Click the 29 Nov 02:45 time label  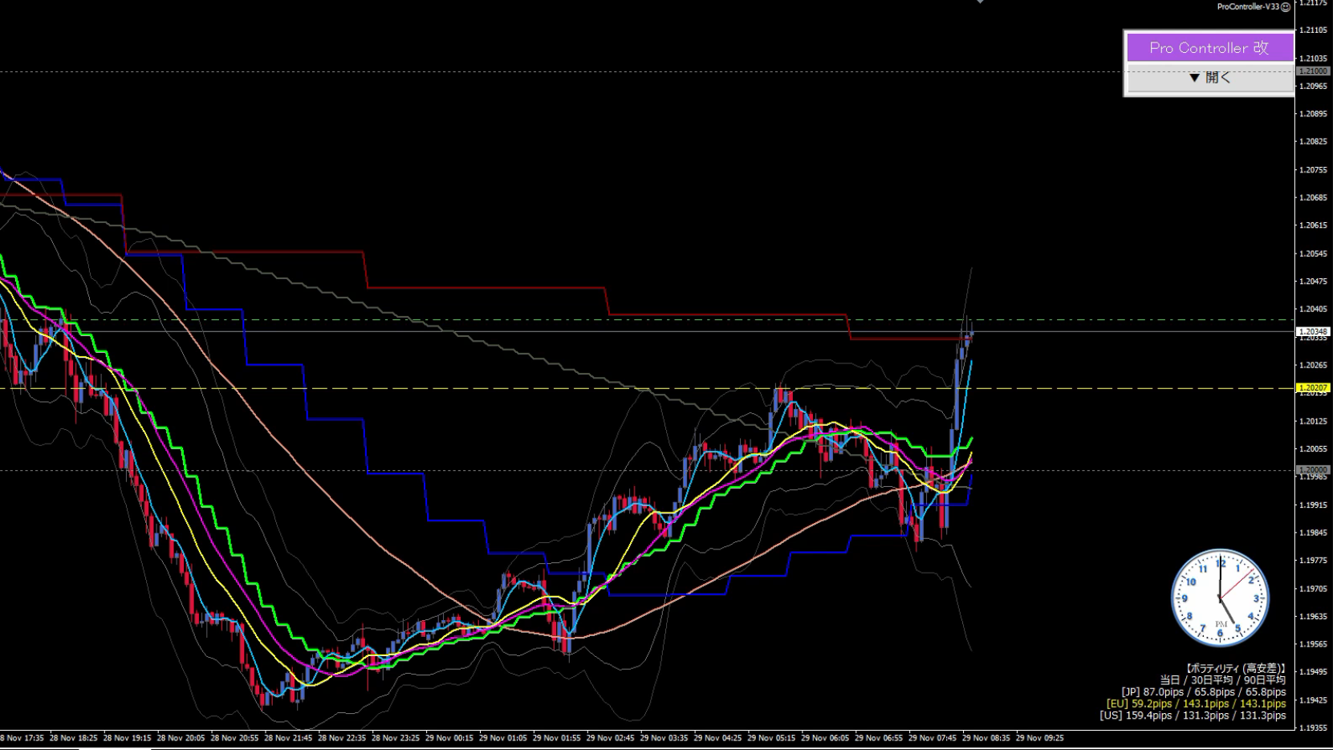pos(611,738)
